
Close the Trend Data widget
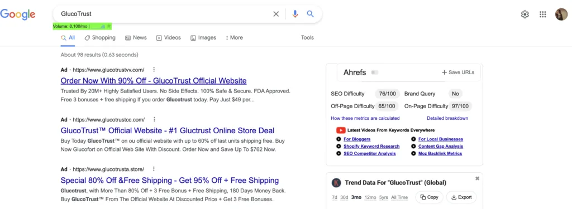477,178
